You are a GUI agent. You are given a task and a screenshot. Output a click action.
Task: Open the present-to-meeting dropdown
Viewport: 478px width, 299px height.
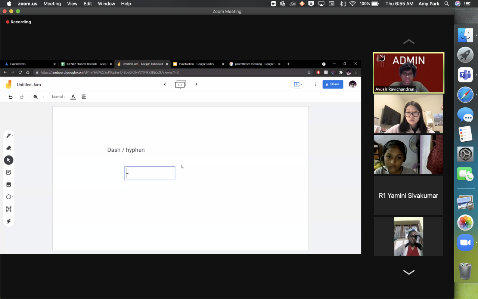(x=298, y=84)
